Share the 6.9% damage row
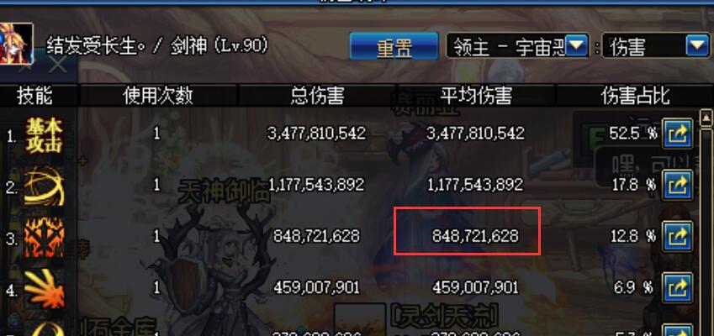This screenshot has width=714, height=336. click(677, 287)
